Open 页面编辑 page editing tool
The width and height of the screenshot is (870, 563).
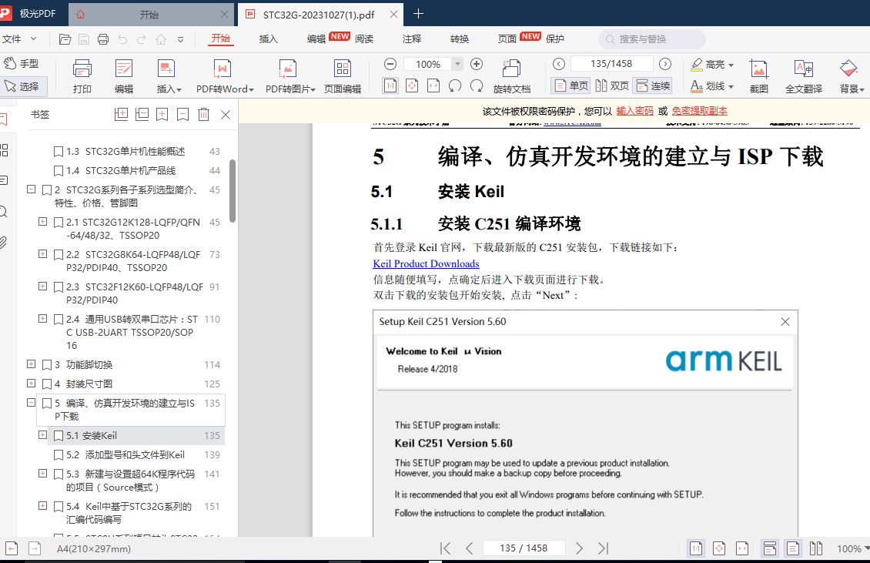(x=343, y=76)
